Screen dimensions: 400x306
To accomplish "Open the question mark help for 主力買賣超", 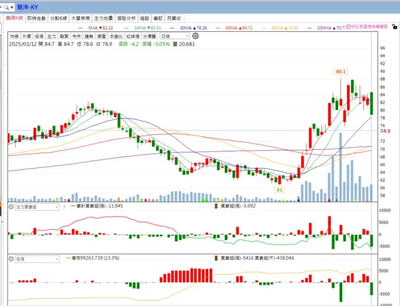I will [x=64, y=207].
